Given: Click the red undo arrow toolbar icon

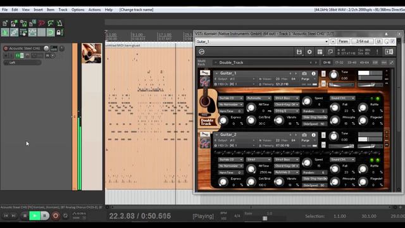Looking at the screenshot, I should click(41, 23).
